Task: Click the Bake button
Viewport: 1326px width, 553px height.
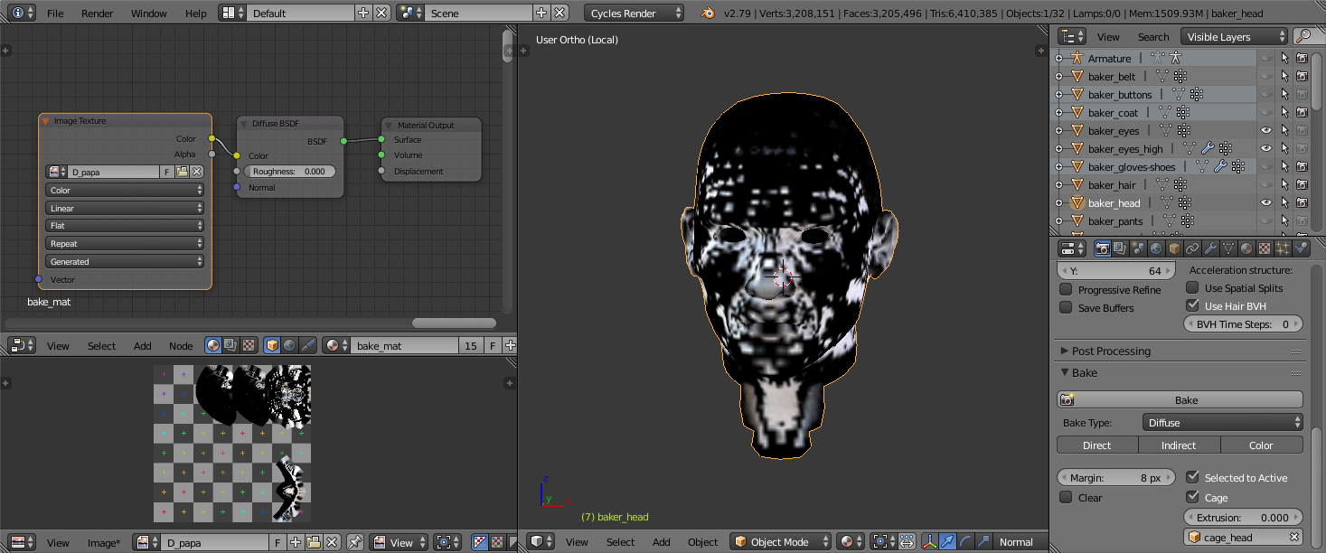Action: click(1180, 399)
